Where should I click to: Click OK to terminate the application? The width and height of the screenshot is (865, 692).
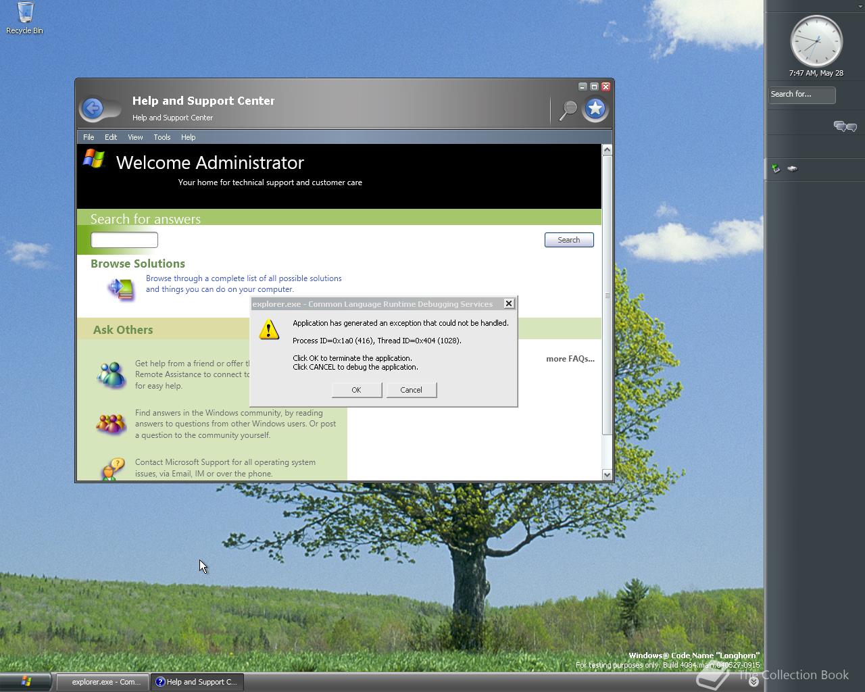point(356,390)
